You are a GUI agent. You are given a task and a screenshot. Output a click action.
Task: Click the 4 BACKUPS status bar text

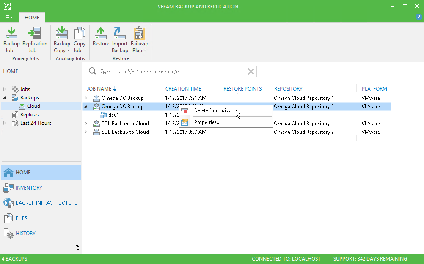click(x=15, y=259)
